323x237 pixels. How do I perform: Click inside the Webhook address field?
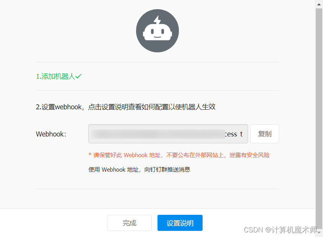click(168, 134)
